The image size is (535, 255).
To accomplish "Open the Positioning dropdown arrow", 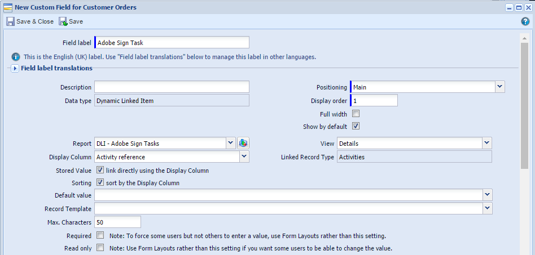I will pyautogui.click(x=500, y=87).
